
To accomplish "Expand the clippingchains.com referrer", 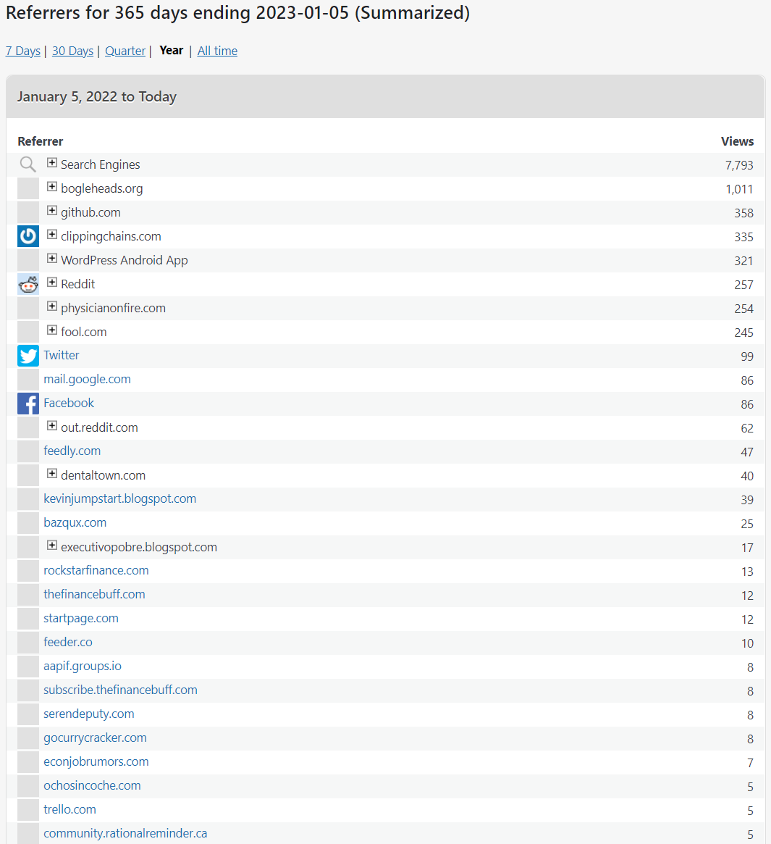I will pyautogui.click(x=51, y=234).
